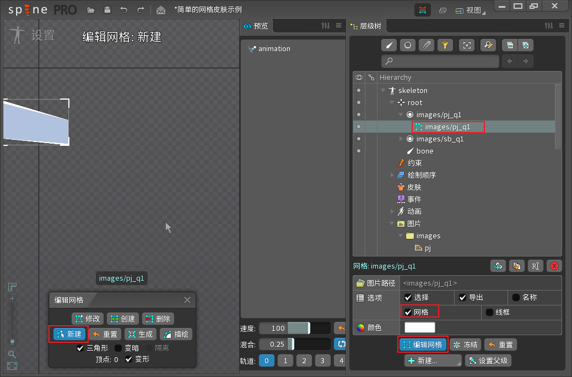Uncheck the 网格 checkbox
Screen dimensions: 572x377
408,312
